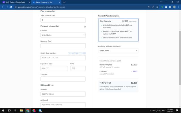Image resolution: width=181 pixels, height=113 pixels.
Task: Click the Name on Card field
Action: click(63, 46)
